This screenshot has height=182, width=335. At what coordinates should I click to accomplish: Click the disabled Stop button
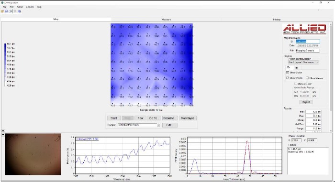(128, 118)
